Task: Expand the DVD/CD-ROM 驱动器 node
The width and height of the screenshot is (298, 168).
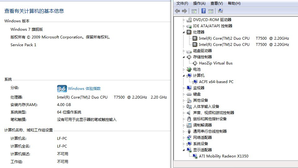Action: point(184,20)
